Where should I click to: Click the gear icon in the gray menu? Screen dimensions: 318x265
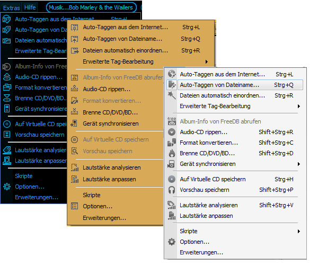click(172, 242)
